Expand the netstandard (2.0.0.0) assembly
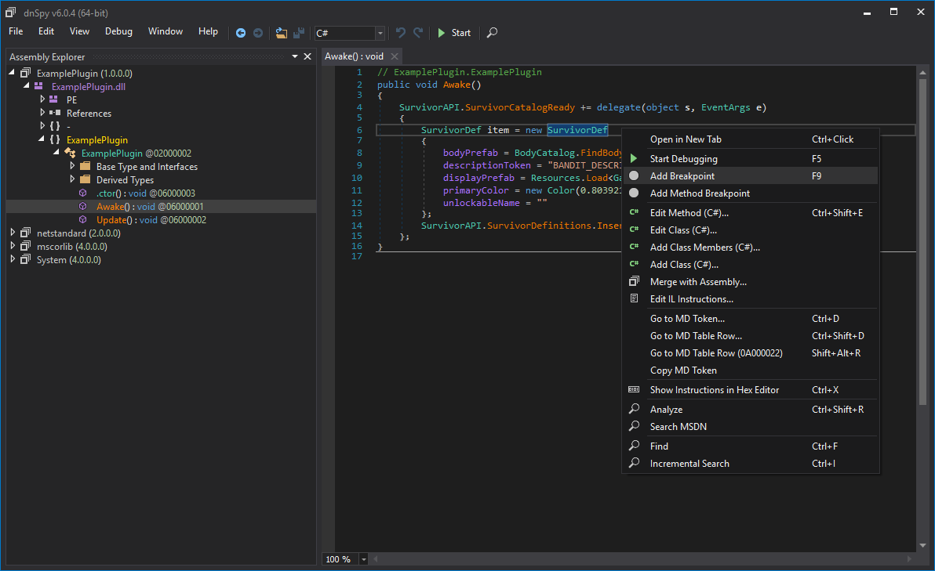The image size is (935, 571). click(13, 232)
